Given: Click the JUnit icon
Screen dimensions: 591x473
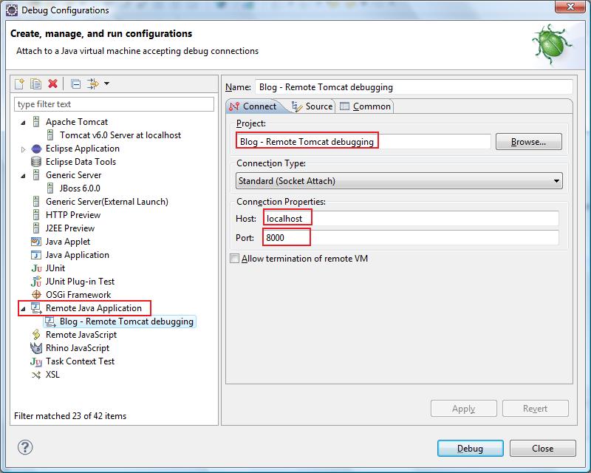Looking at the screenshot, I should point(36,268).
